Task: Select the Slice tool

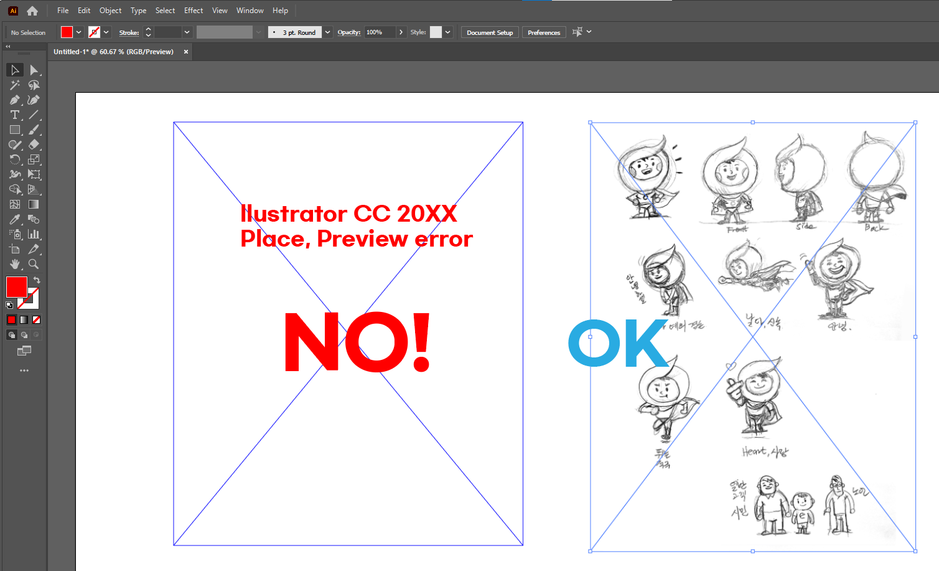Action: (x=34, y=249)
